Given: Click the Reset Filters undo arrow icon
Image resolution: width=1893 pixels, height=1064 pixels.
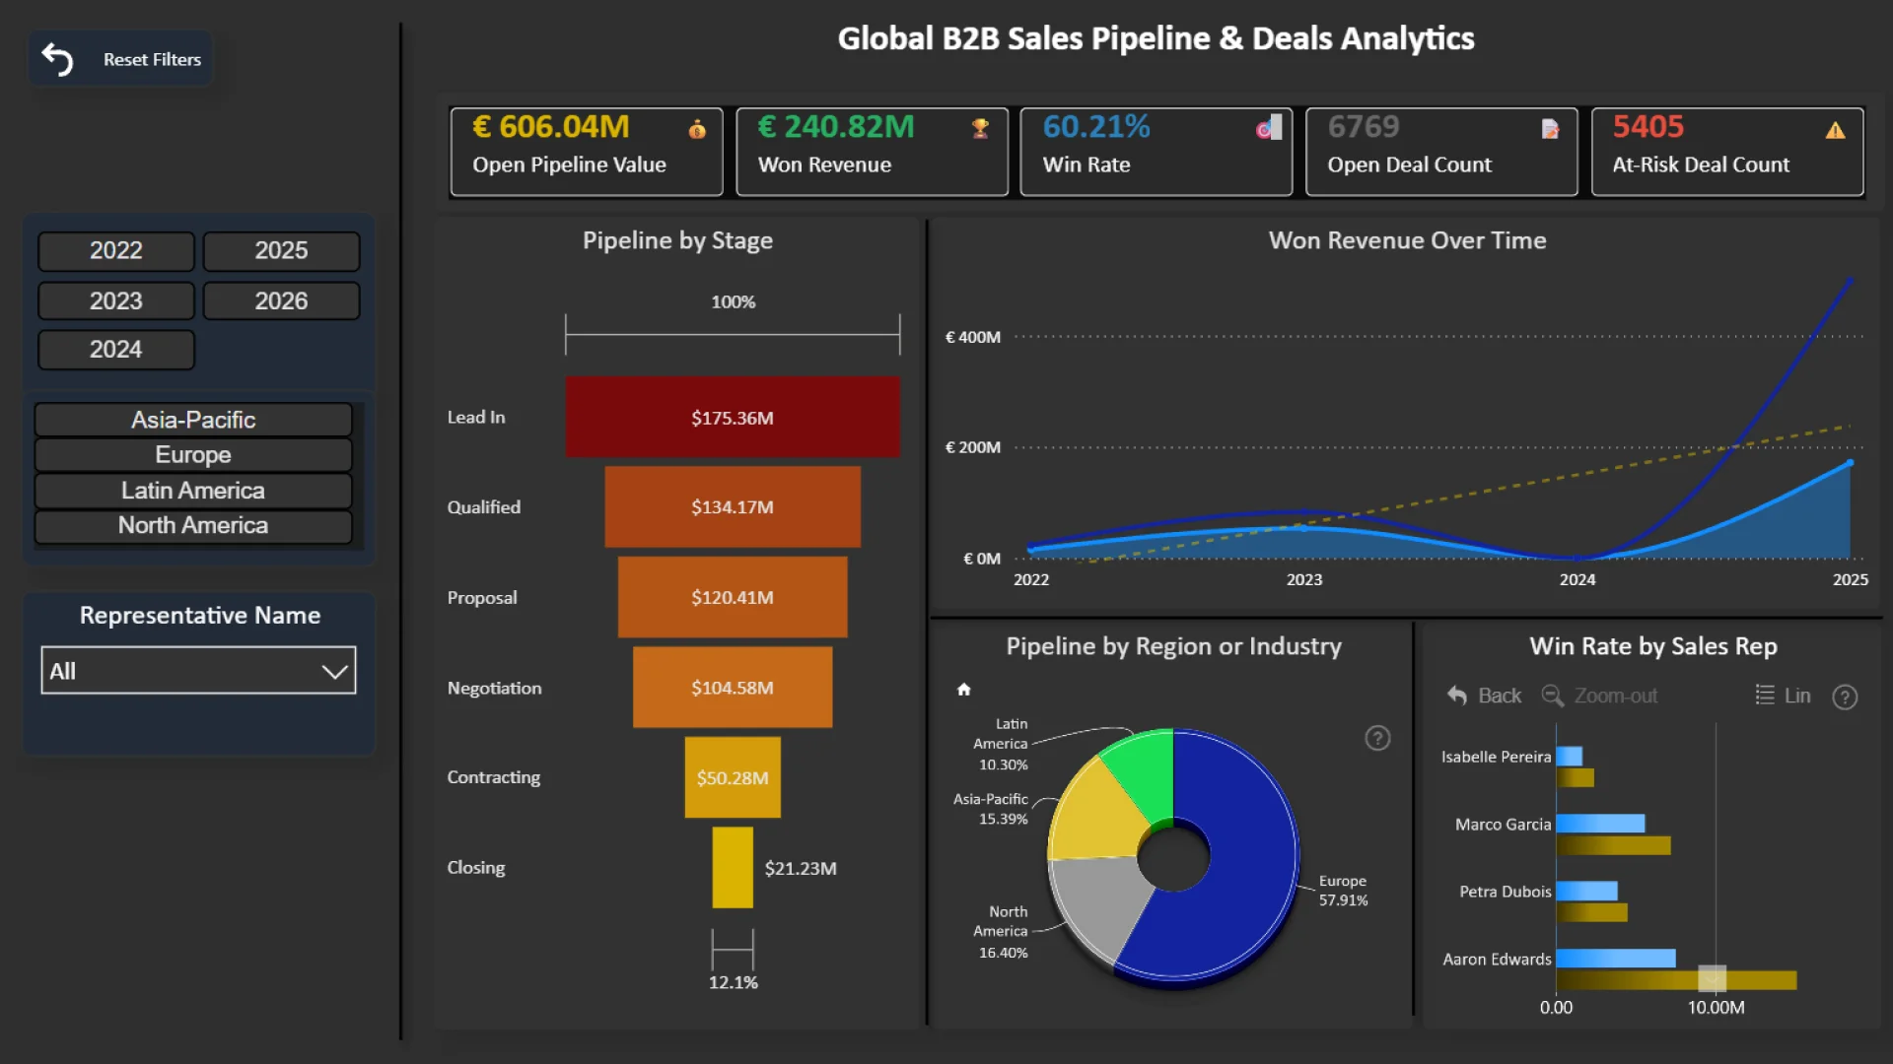Looking at the screenshot, I should pos(57,60).
